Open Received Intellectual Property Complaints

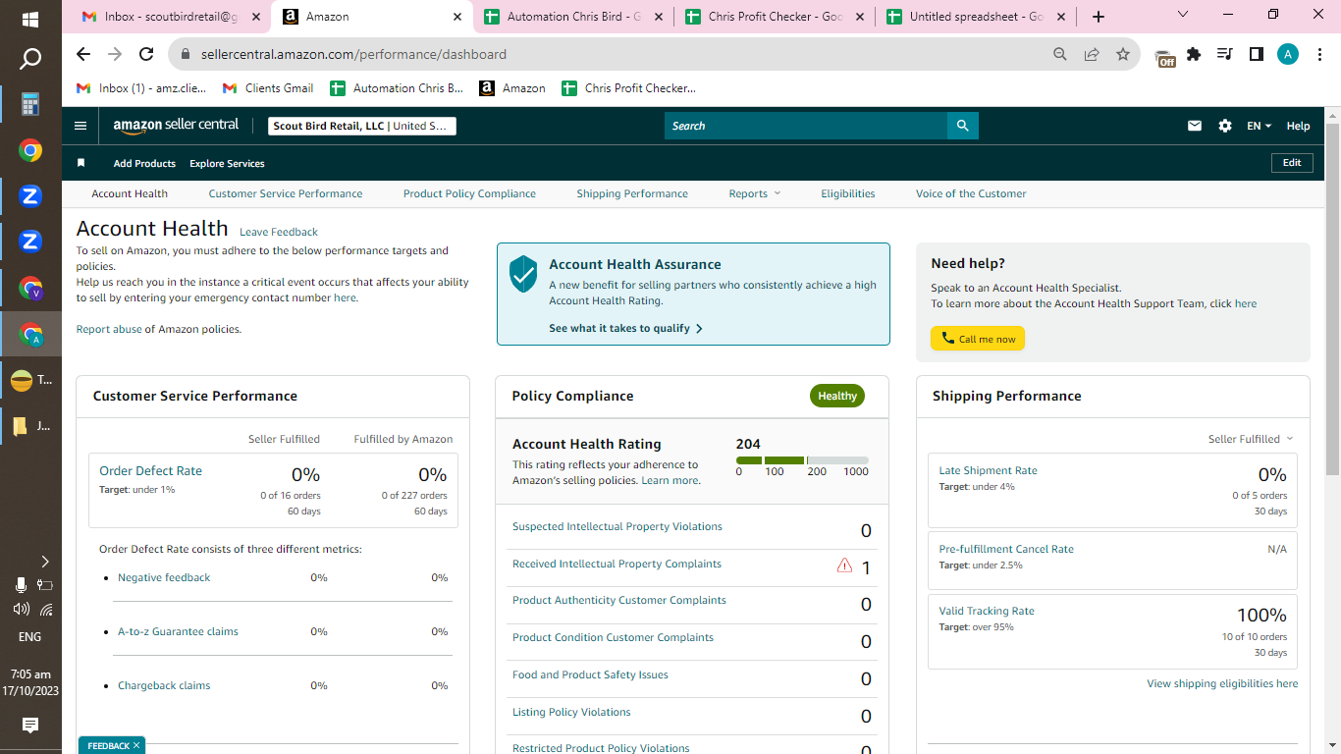pos(617,564)
